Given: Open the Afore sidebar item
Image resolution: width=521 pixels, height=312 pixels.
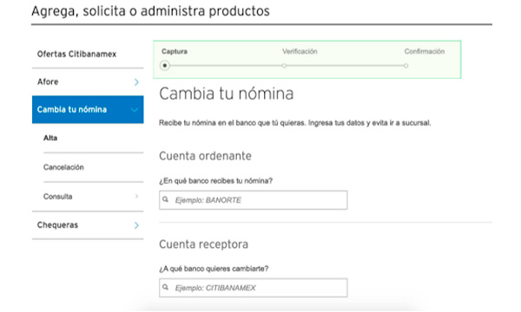Looking at the screenshot, I should click(88, 81).
